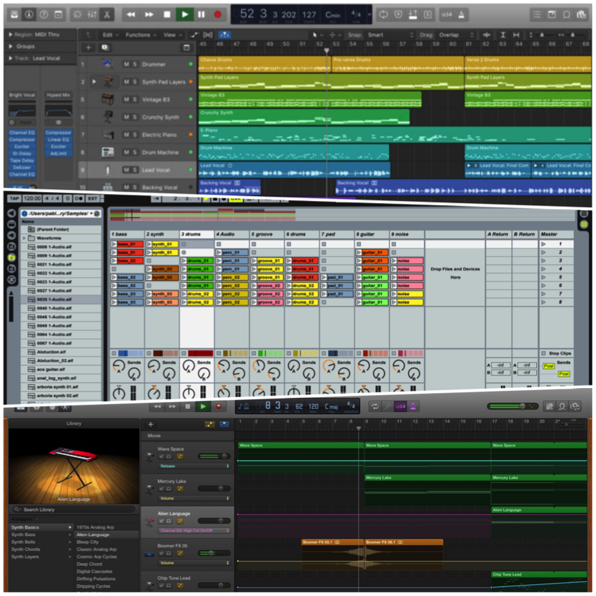Solo the Vintage B3 track in Logic
Viewport: 596px width, 596px height.
135,100
